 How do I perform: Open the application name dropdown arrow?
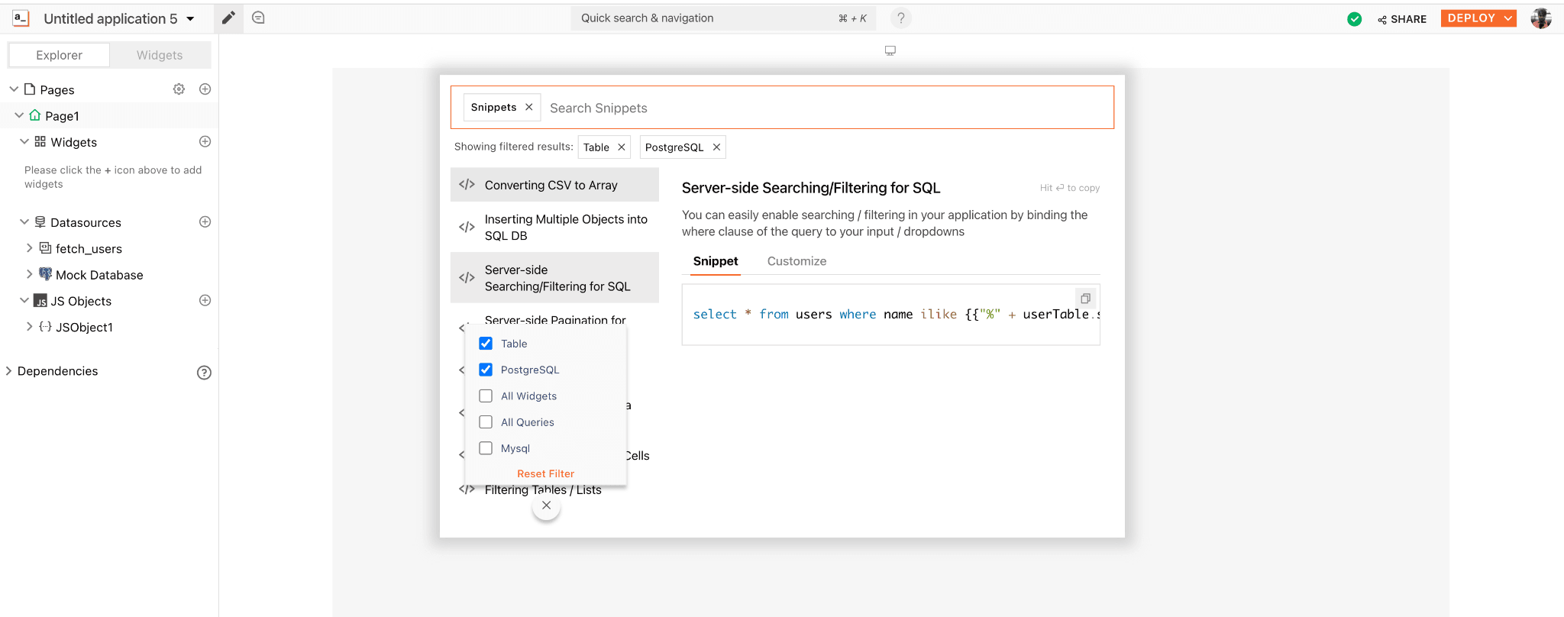190,19
